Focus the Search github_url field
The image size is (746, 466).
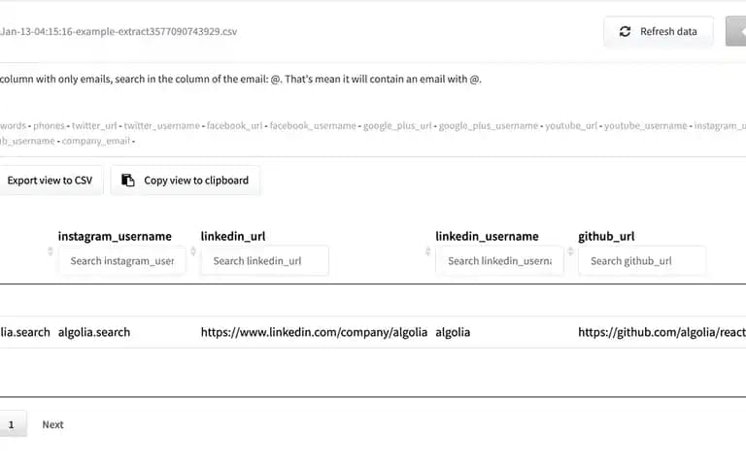point(642,260)
